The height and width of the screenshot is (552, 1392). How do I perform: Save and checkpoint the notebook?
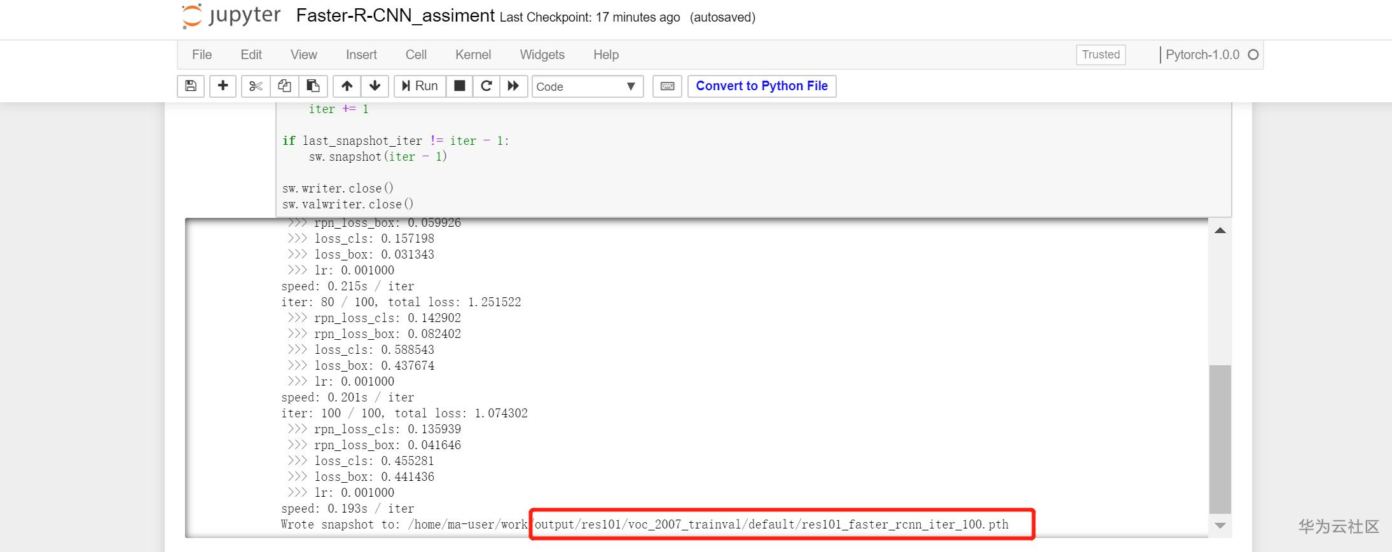pyautogui.click(x=191, y=86)
